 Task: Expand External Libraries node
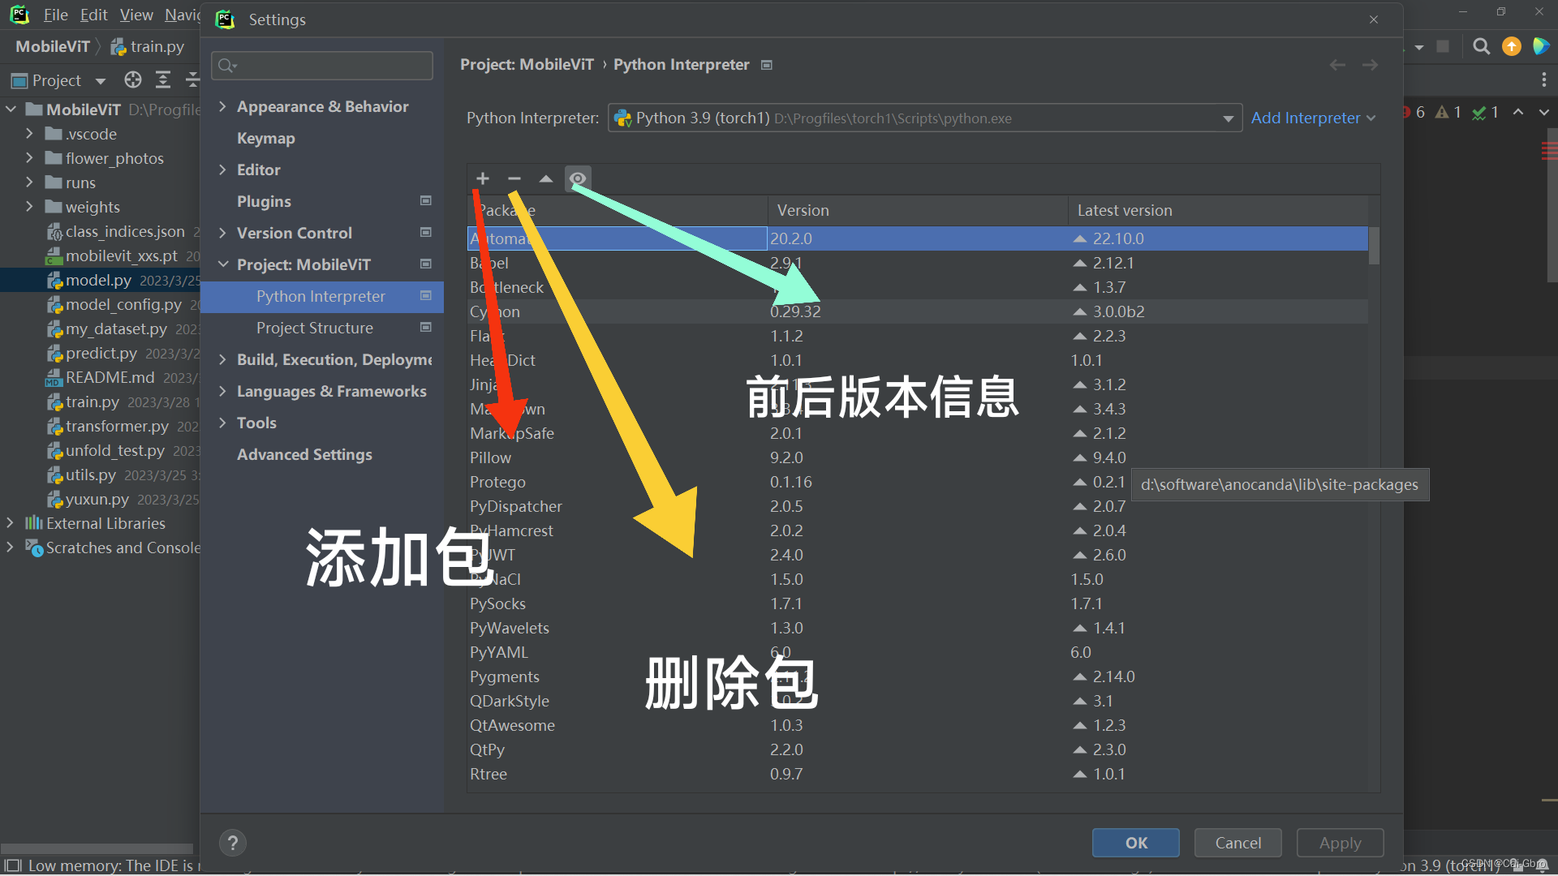pyautogui.click(x=10, y=523)
